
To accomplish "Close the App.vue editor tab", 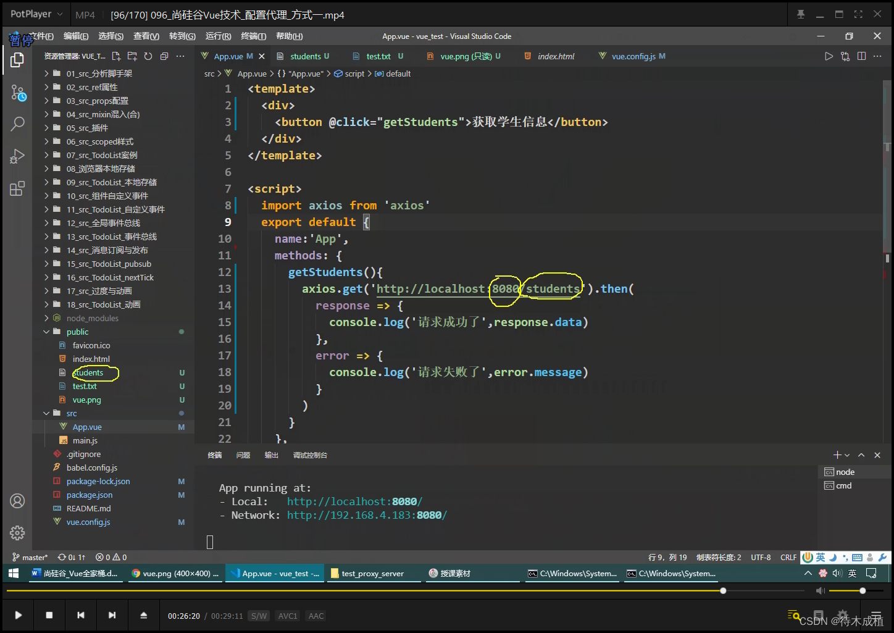I will [262, 56].
